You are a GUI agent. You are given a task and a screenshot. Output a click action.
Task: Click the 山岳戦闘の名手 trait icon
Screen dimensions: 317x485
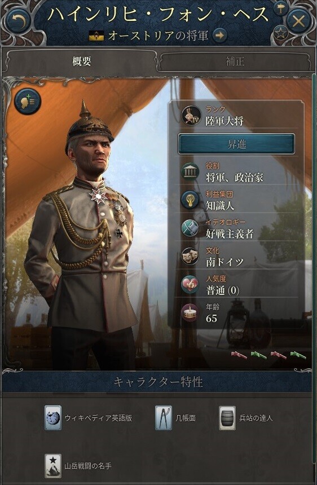[53, 466]
